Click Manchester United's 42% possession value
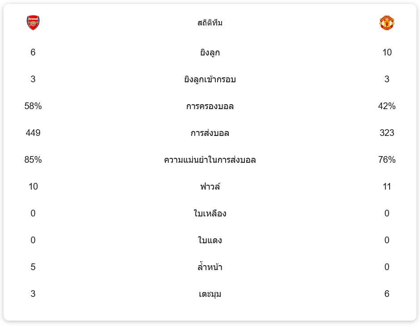The width and height of the screenshot is (420, 326). (386, 106)
